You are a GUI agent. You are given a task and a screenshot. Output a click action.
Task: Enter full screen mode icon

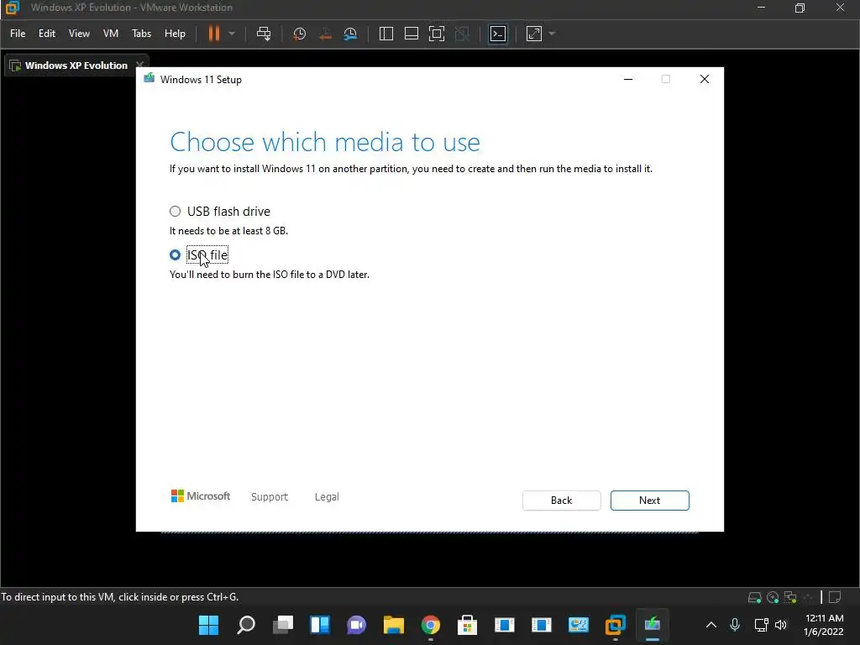click(x=437, y=34)
